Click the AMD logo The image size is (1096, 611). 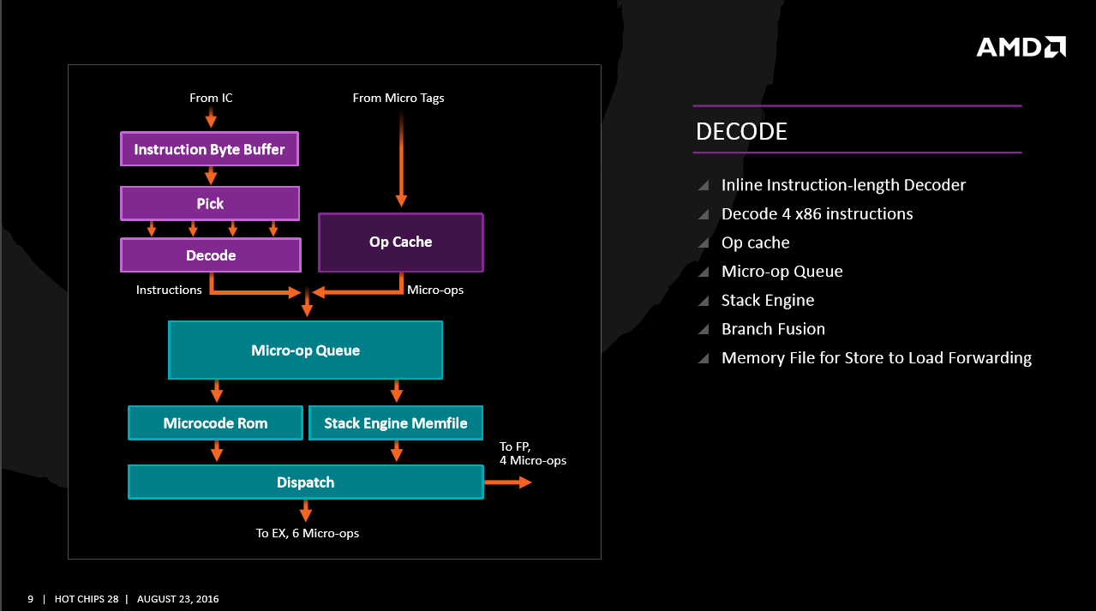(x=1021, y=46)
